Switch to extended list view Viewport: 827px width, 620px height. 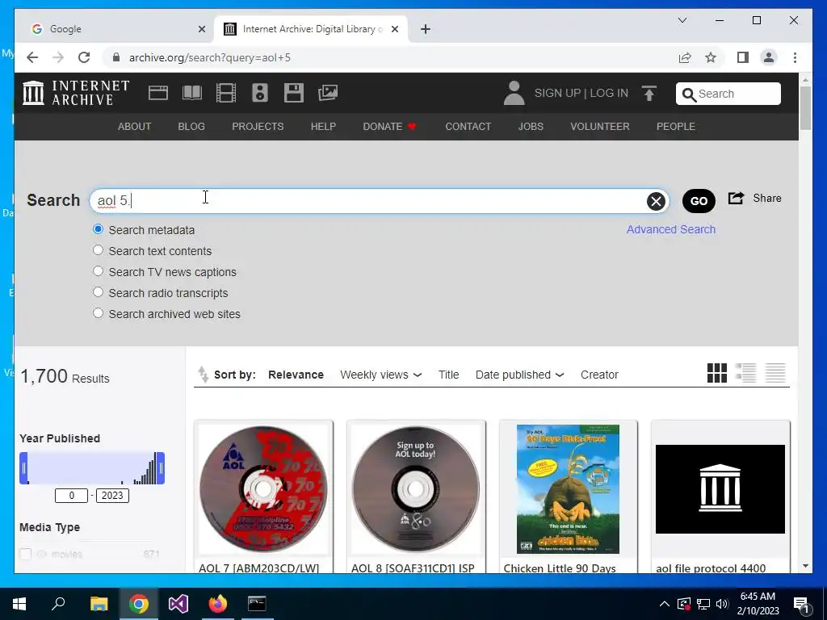745,373
